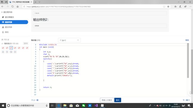Add page to favorites with star icon
This screenshot has height=108, width=193.
click(168, 6)
